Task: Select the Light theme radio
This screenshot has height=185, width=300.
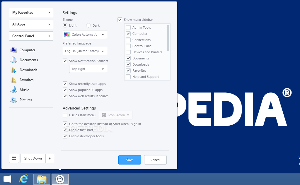Action: [65, 25]
